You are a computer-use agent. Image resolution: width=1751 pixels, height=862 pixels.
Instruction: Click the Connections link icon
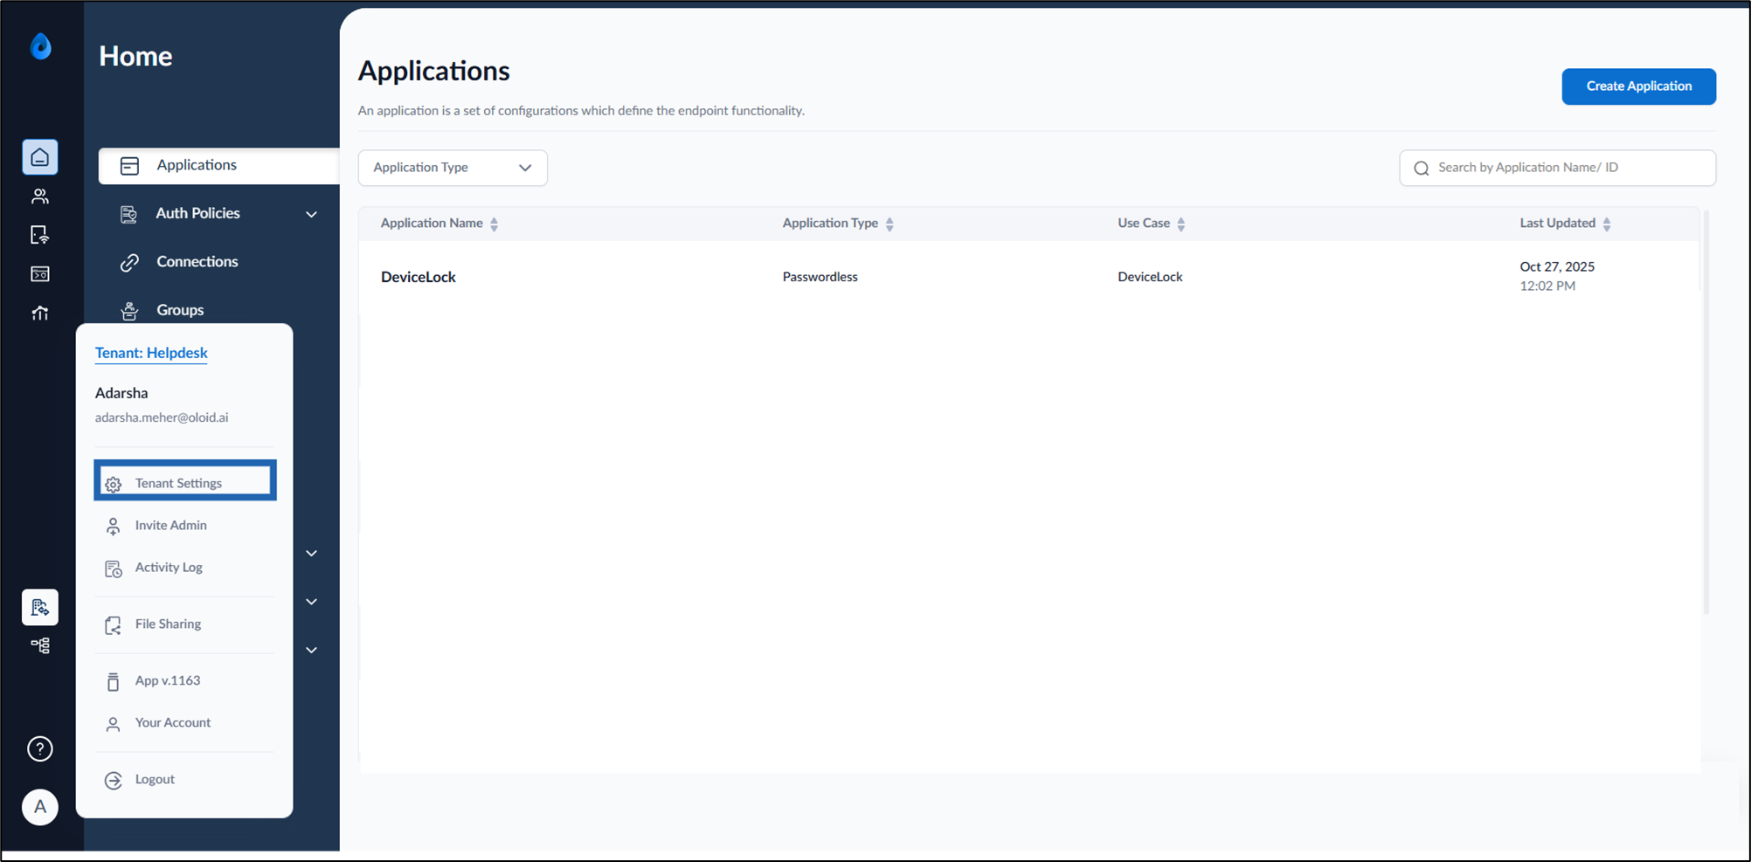click(x=129, y=262)
